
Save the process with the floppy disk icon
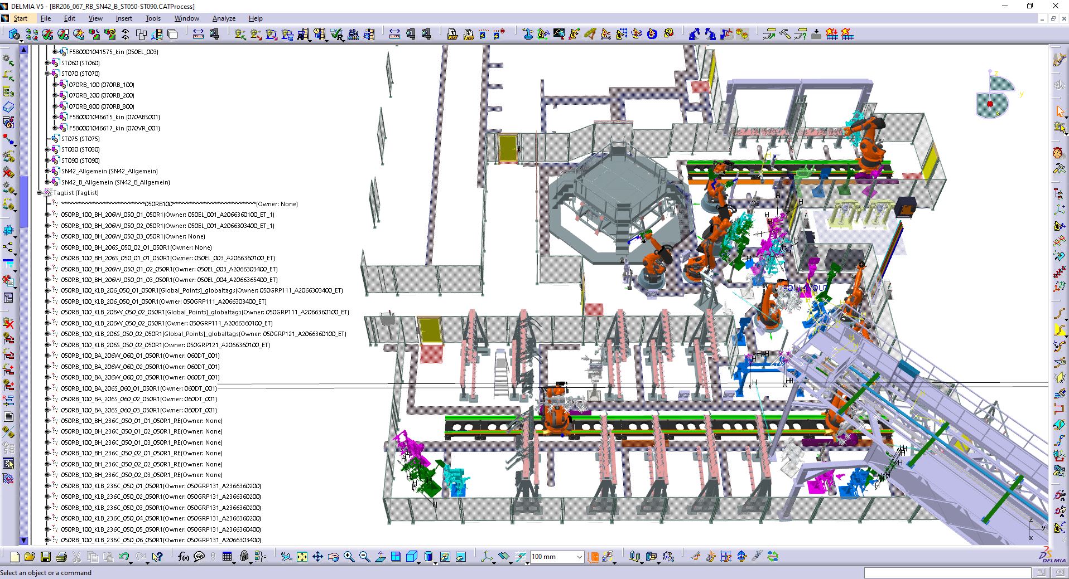tap(46, 556)
